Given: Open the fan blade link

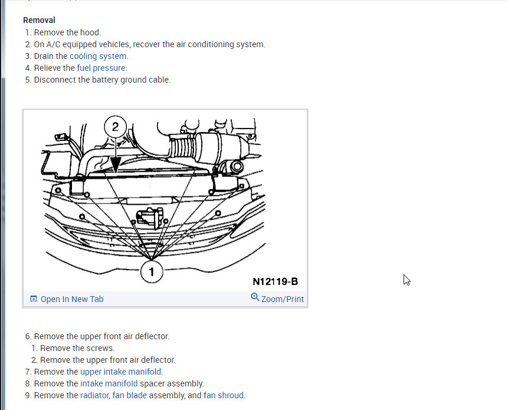Looking at the screenshot, I should [x=130, y=395].
